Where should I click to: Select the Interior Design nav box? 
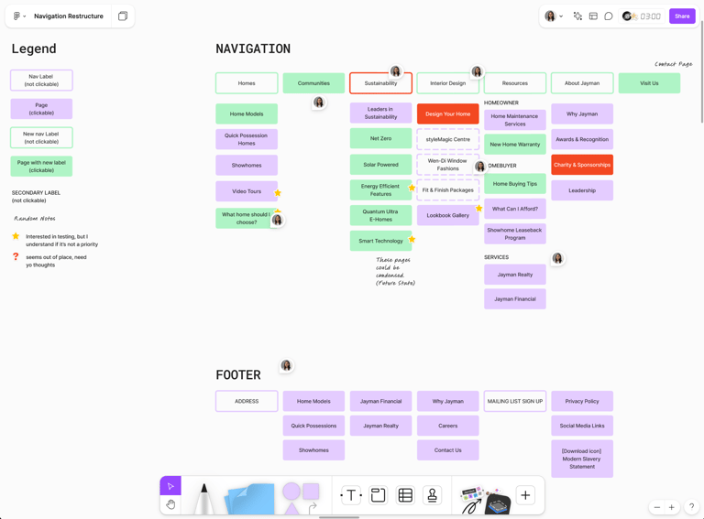tap(448, 83)
